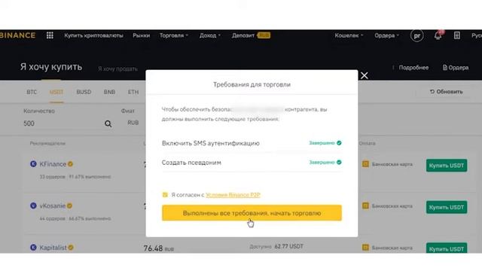
Task: Expand the Кошелек dropdown menu
Action: coord(349,35)
